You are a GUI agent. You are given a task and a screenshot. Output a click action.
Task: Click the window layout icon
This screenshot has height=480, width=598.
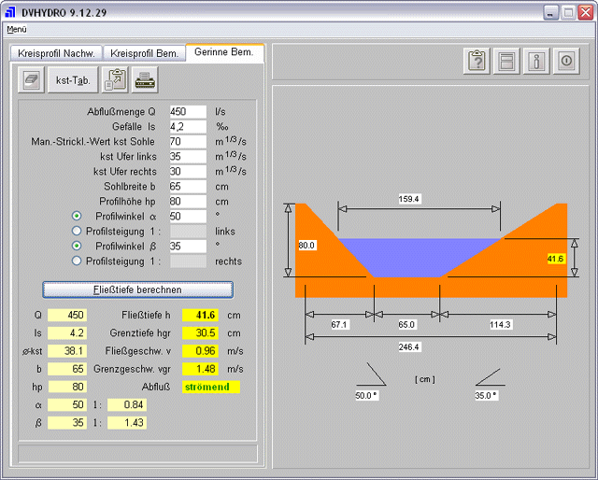pyautogui.click(x=506, y=61)
